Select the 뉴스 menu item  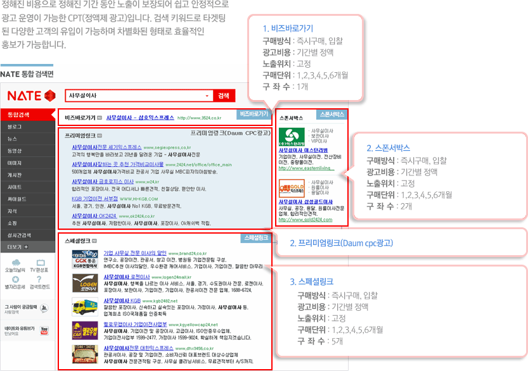point(28,139)
